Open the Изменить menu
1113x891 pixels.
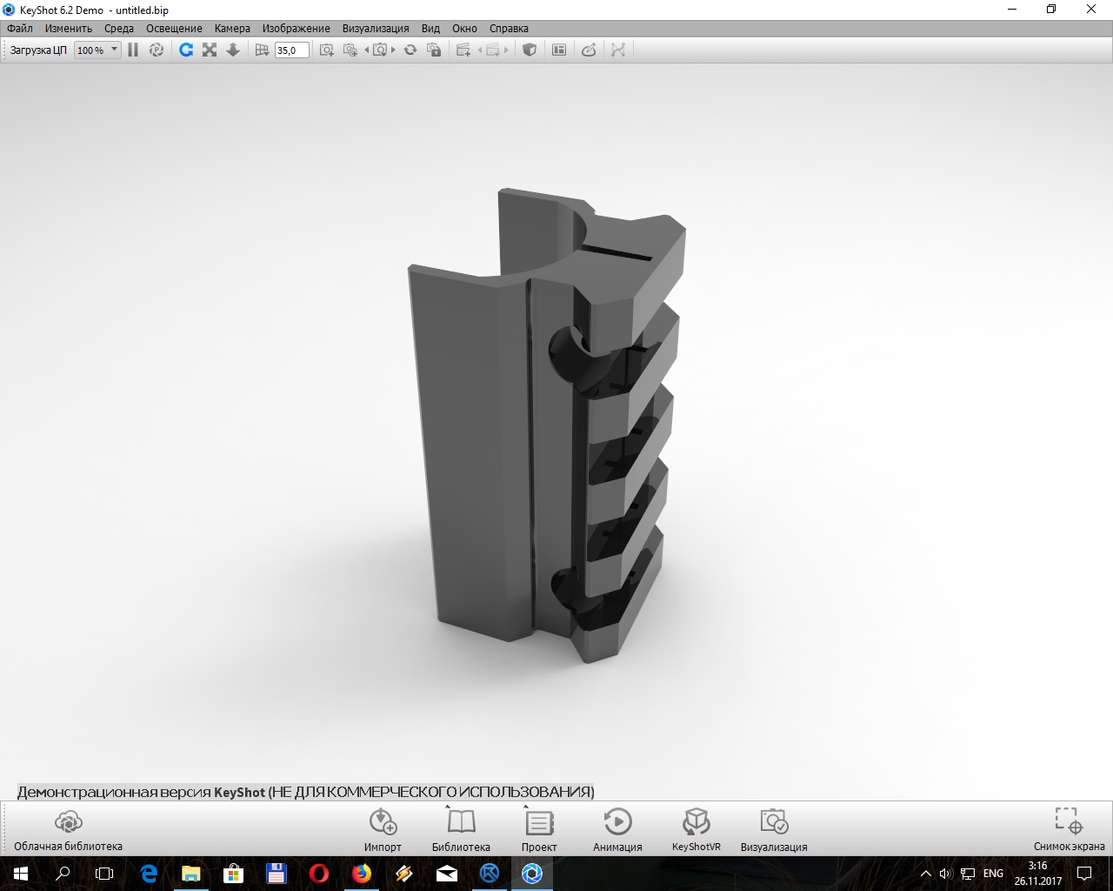coord(69,29)
